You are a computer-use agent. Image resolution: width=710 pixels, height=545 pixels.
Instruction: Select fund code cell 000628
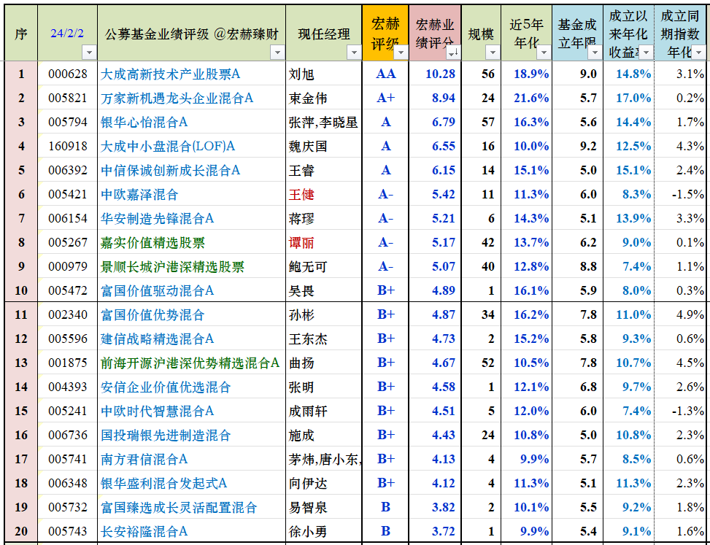coord(67,74)
